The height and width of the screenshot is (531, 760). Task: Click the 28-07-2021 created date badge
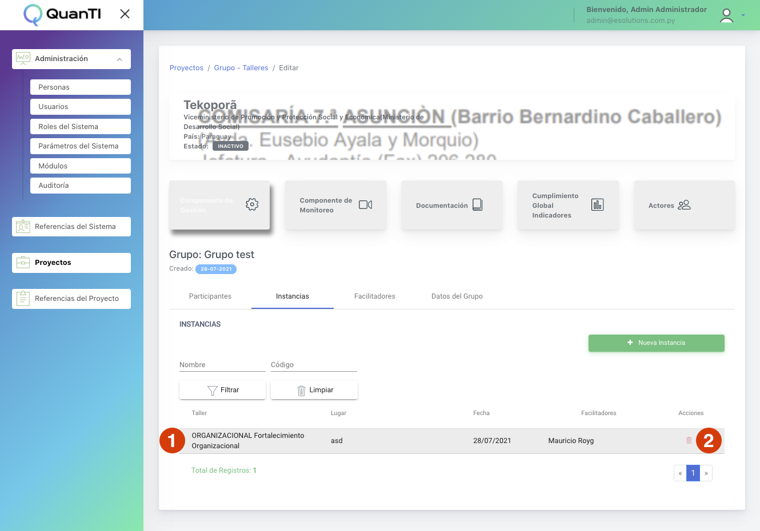pyautogui.click(x=216, y=269)
